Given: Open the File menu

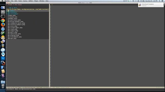Looking at the screenshot, I should pyautogui.click(x=12, y=1).
